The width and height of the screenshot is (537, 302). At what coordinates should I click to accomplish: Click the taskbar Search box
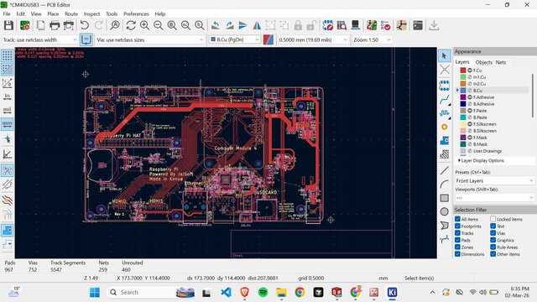click(x=151, y=293)
